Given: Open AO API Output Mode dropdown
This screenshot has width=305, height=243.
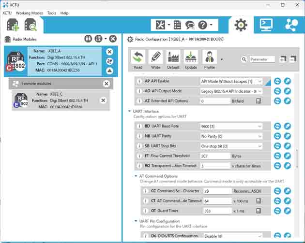Looking at the screenshot, I should tap(231, 91).
